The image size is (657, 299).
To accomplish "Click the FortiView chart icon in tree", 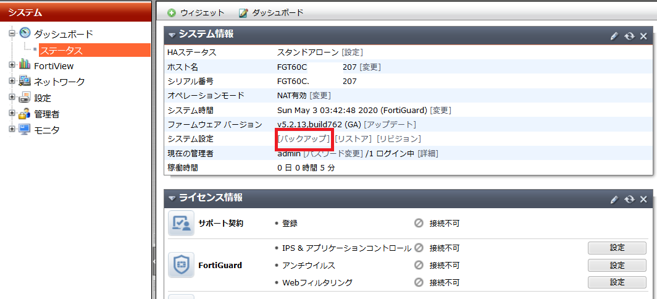I will (x=25, y=65).
